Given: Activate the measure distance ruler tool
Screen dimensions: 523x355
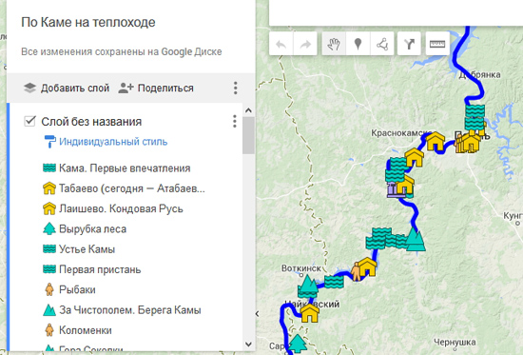Looking at the screenshot, I should pos(437,44).
